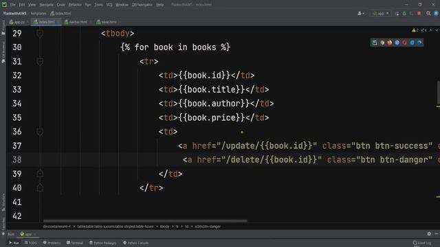Open the Problems tool window
The width and height of the screenshot is (440, 247).
click(52, 243)
